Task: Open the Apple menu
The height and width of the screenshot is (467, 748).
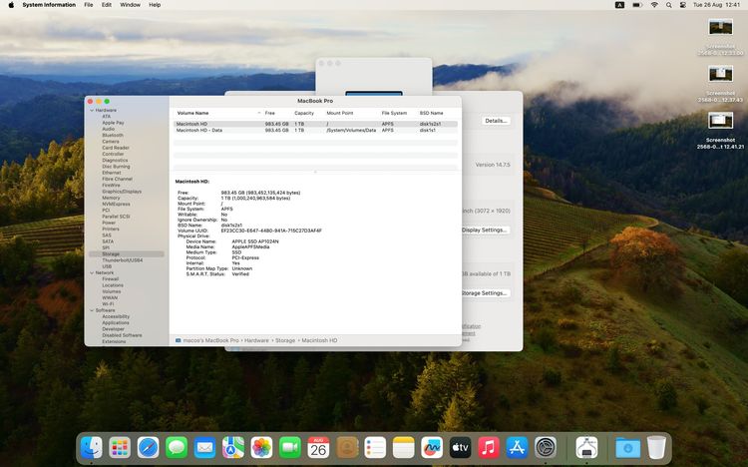Action: 11,5
